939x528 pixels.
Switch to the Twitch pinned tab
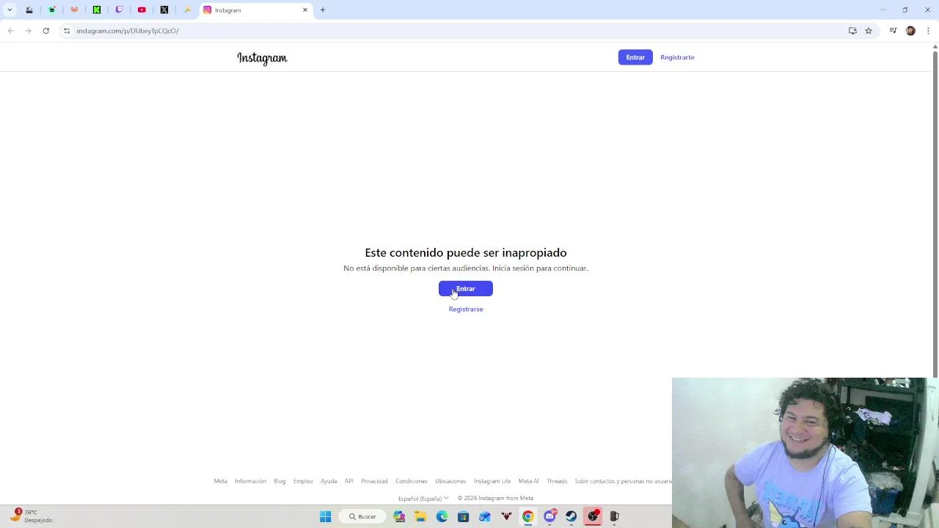click(120, 10)
